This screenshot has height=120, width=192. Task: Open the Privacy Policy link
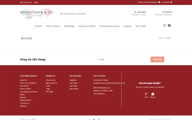pos(26,89)
